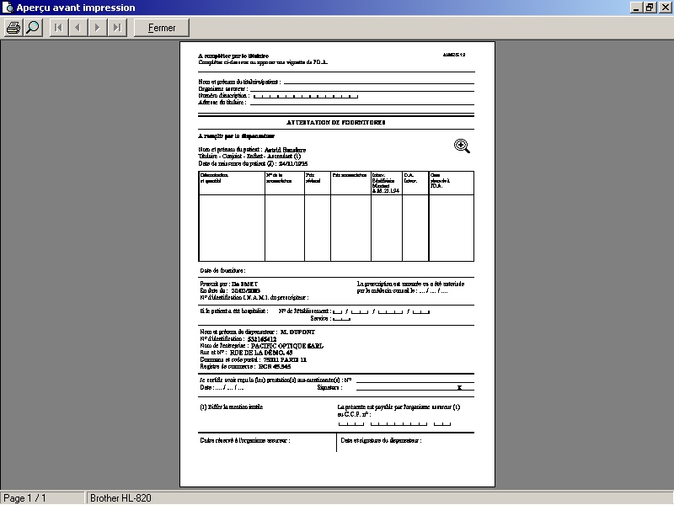Click the Print icon in the toolbar

[13, 28]
